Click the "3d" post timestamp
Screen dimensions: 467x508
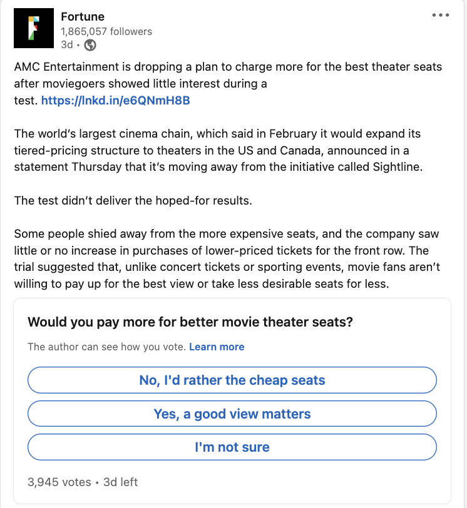coord(66,43)
